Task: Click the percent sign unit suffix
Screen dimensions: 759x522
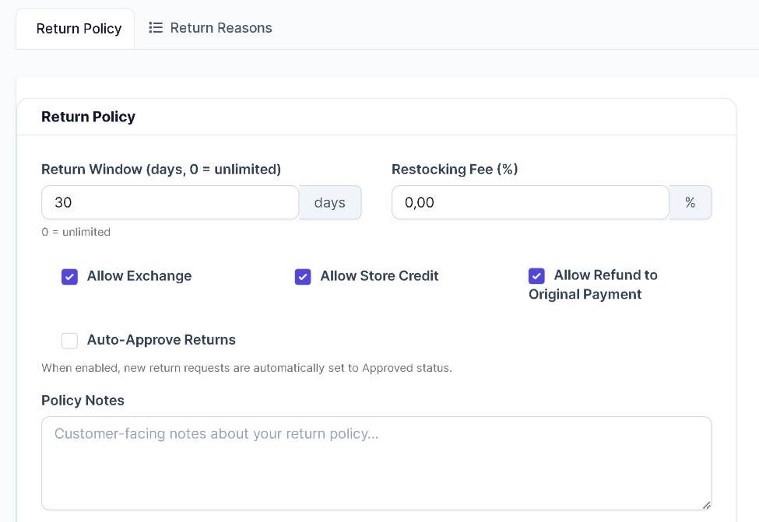Action: 690,202
